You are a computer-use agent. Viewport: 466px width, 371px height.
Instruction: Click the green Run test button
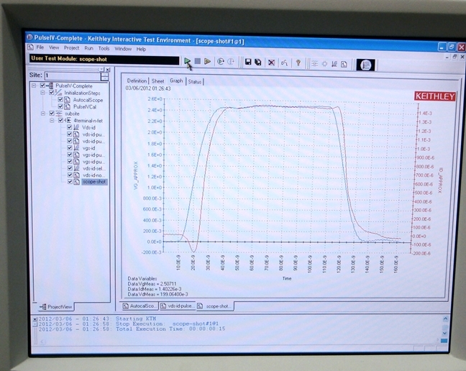[187, 61]
